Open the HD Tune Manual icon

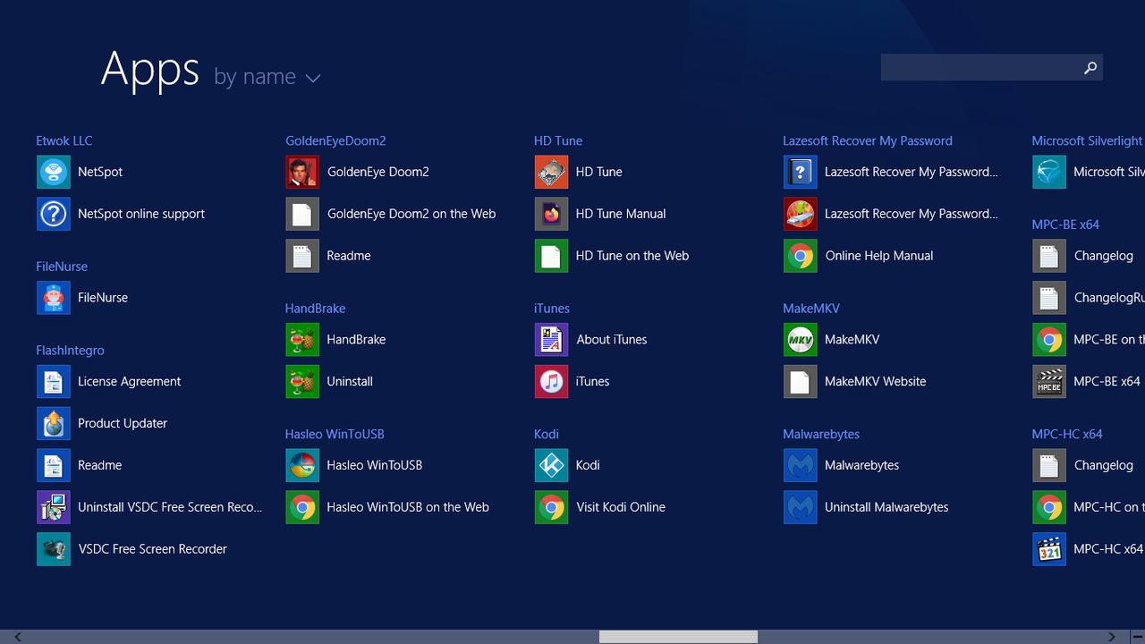tap(551, 214)
